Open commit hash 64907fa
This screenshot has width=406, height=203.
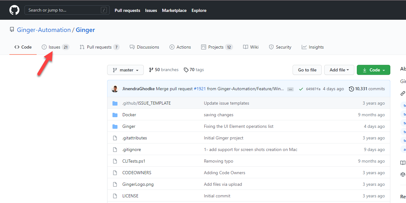point(313,89)
